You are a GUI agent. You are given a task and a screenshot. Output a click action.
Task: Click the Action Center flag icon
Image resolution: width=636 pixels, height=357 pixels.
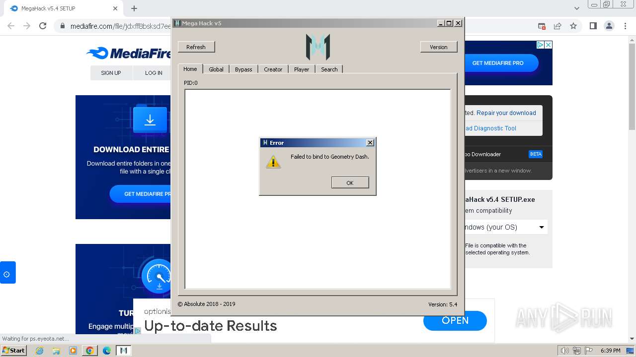[589, 351]
